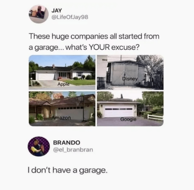The width and height of the screenshot is (194, 190).
Task: Select the tweet text about huge companies
Action: click(x=94, y=42)
